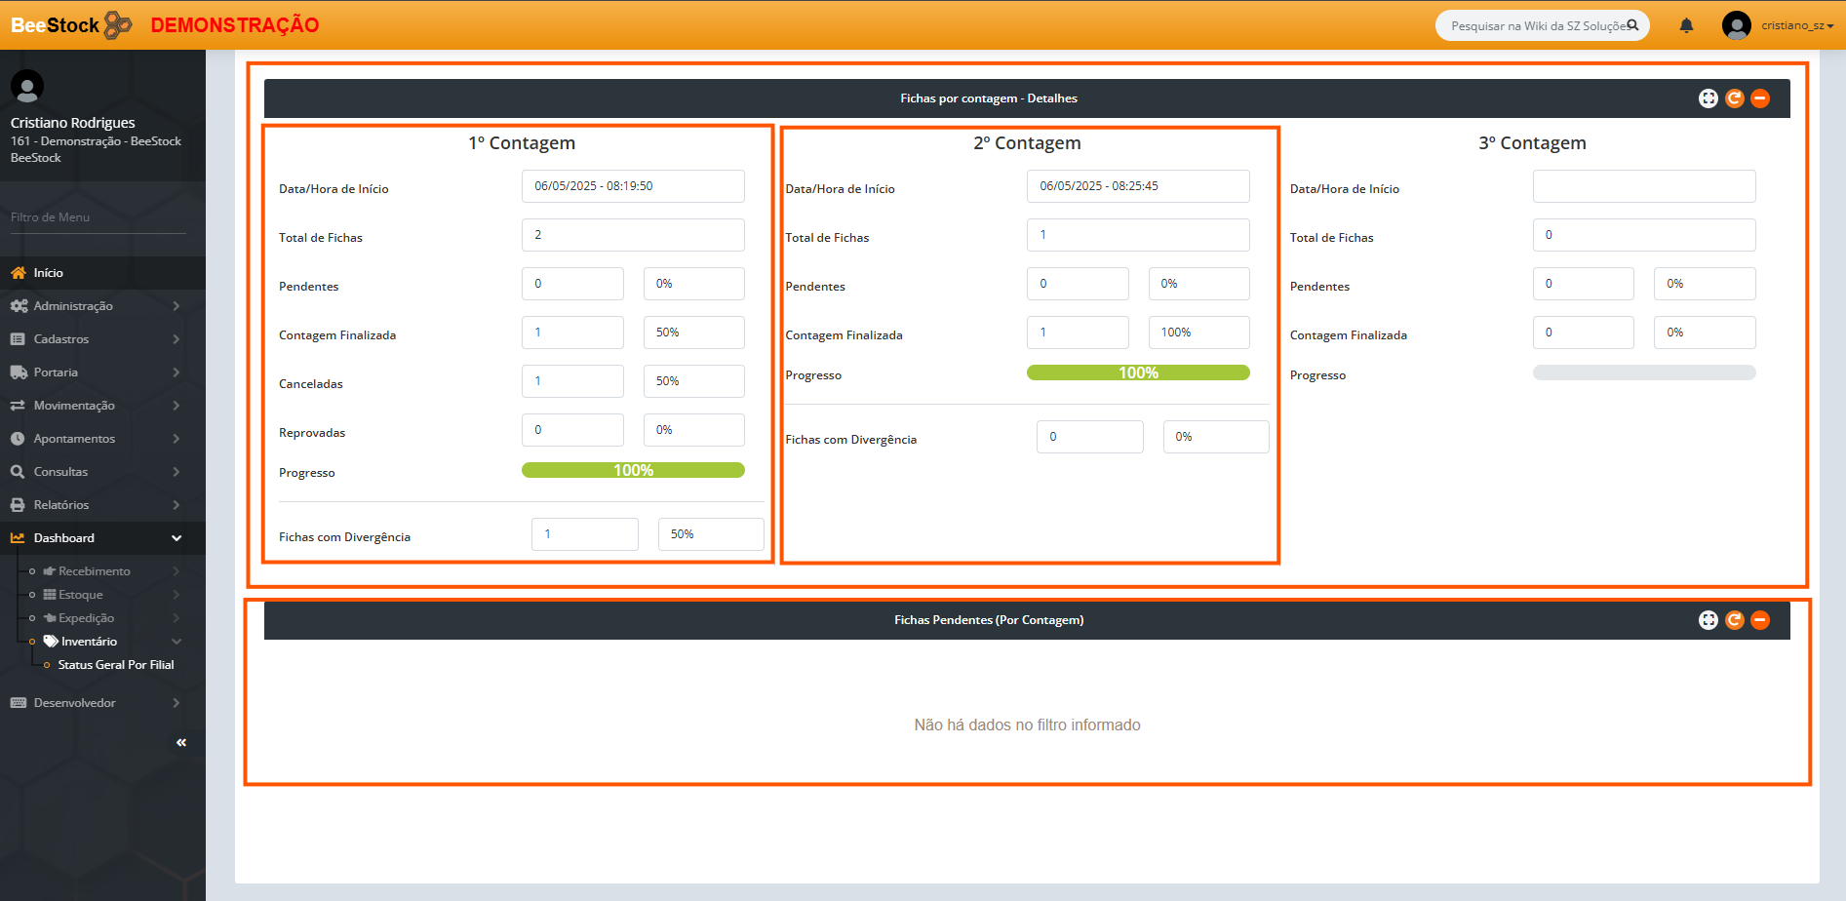Image resolution: width=1846 pixels, height=901 pixels.
Task: Minimize the Fichas Pendentes panel with minus icon
Action: [x=1760, y=620]
